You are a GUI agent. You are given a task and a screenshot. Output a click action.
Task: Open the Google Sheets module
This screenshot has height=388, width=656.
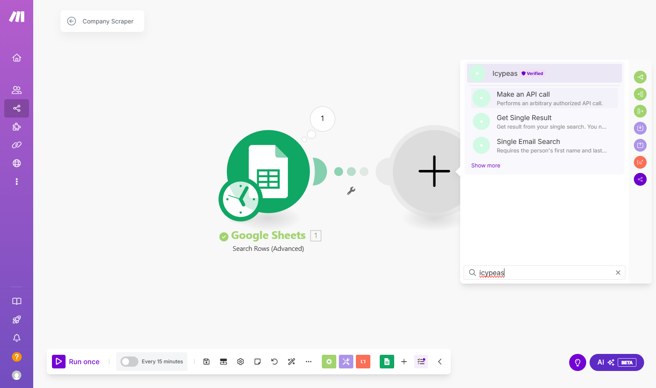tap(268, 172)
